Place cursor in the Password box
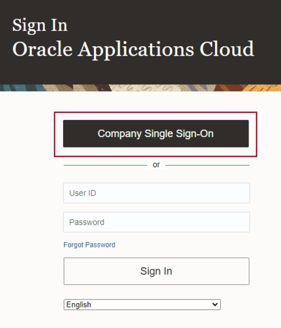 (156, 222)
